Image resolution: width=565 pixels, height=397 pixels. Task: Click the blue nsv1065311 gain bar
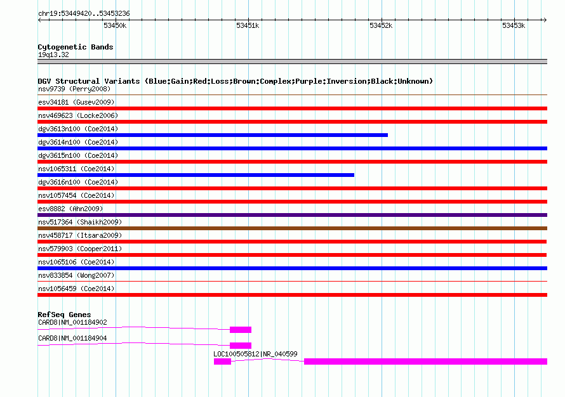click(196, 175)
